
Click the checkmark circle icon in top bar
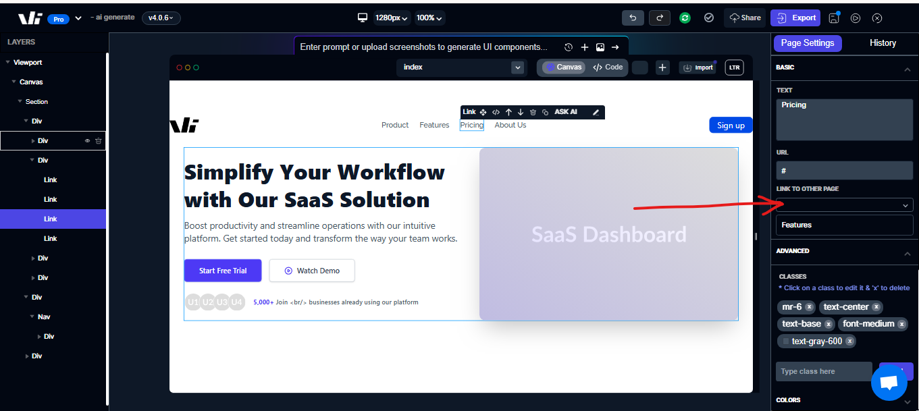709,18
